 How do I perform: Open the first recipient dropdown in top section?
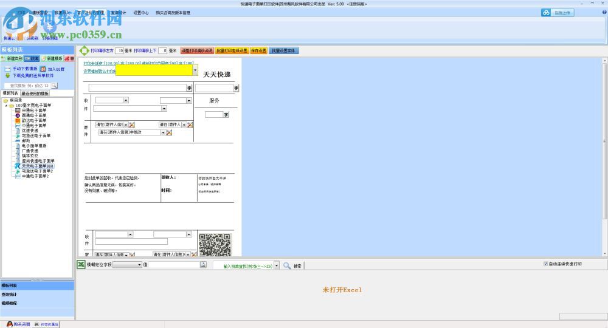tap(126, 100)
